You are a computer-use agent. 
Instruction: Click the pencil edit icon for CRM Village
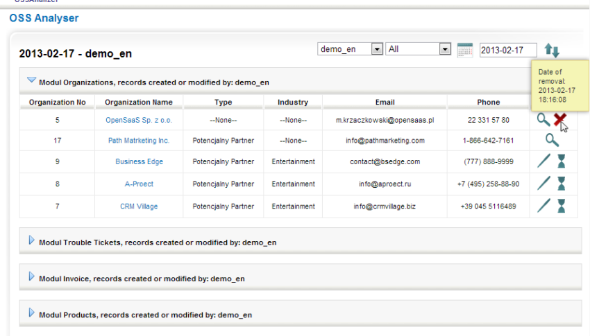coord(543,206)
